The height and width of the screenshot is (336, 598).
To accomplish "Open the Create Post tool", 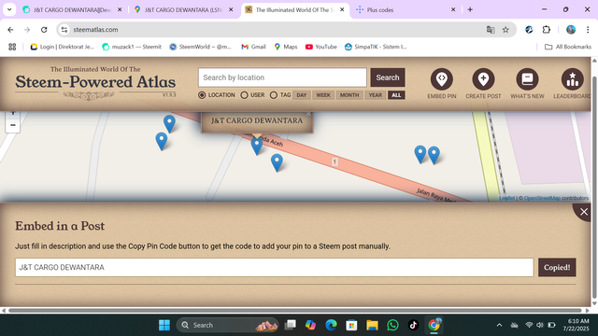I will pyautogui.click(x=483, y=83).
